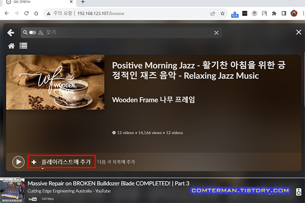The width and height of the screenshot is (305, 203).
Task: Open the gray image extension icon
Action: tap(264, 13)
